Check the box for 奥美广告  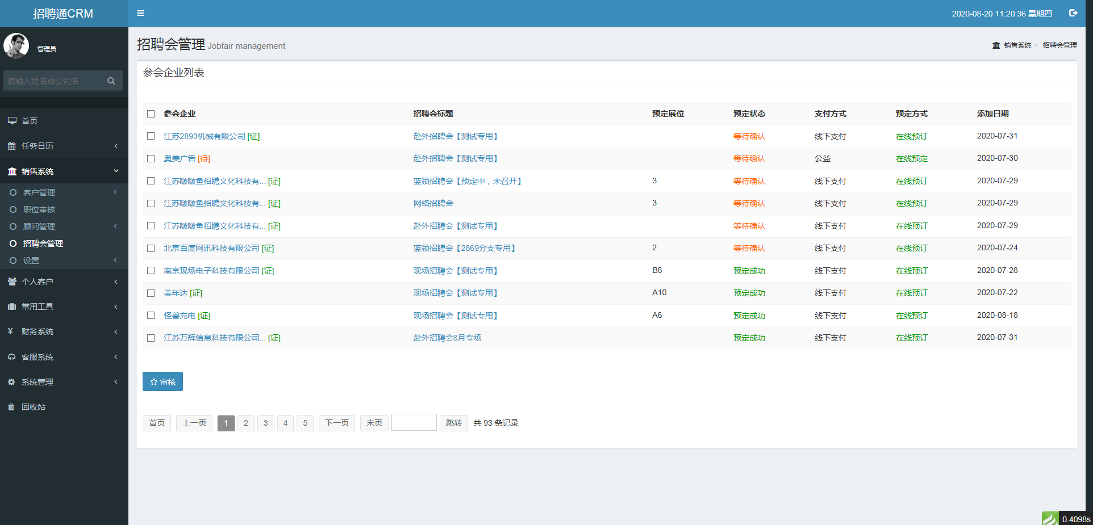(151, 159)
